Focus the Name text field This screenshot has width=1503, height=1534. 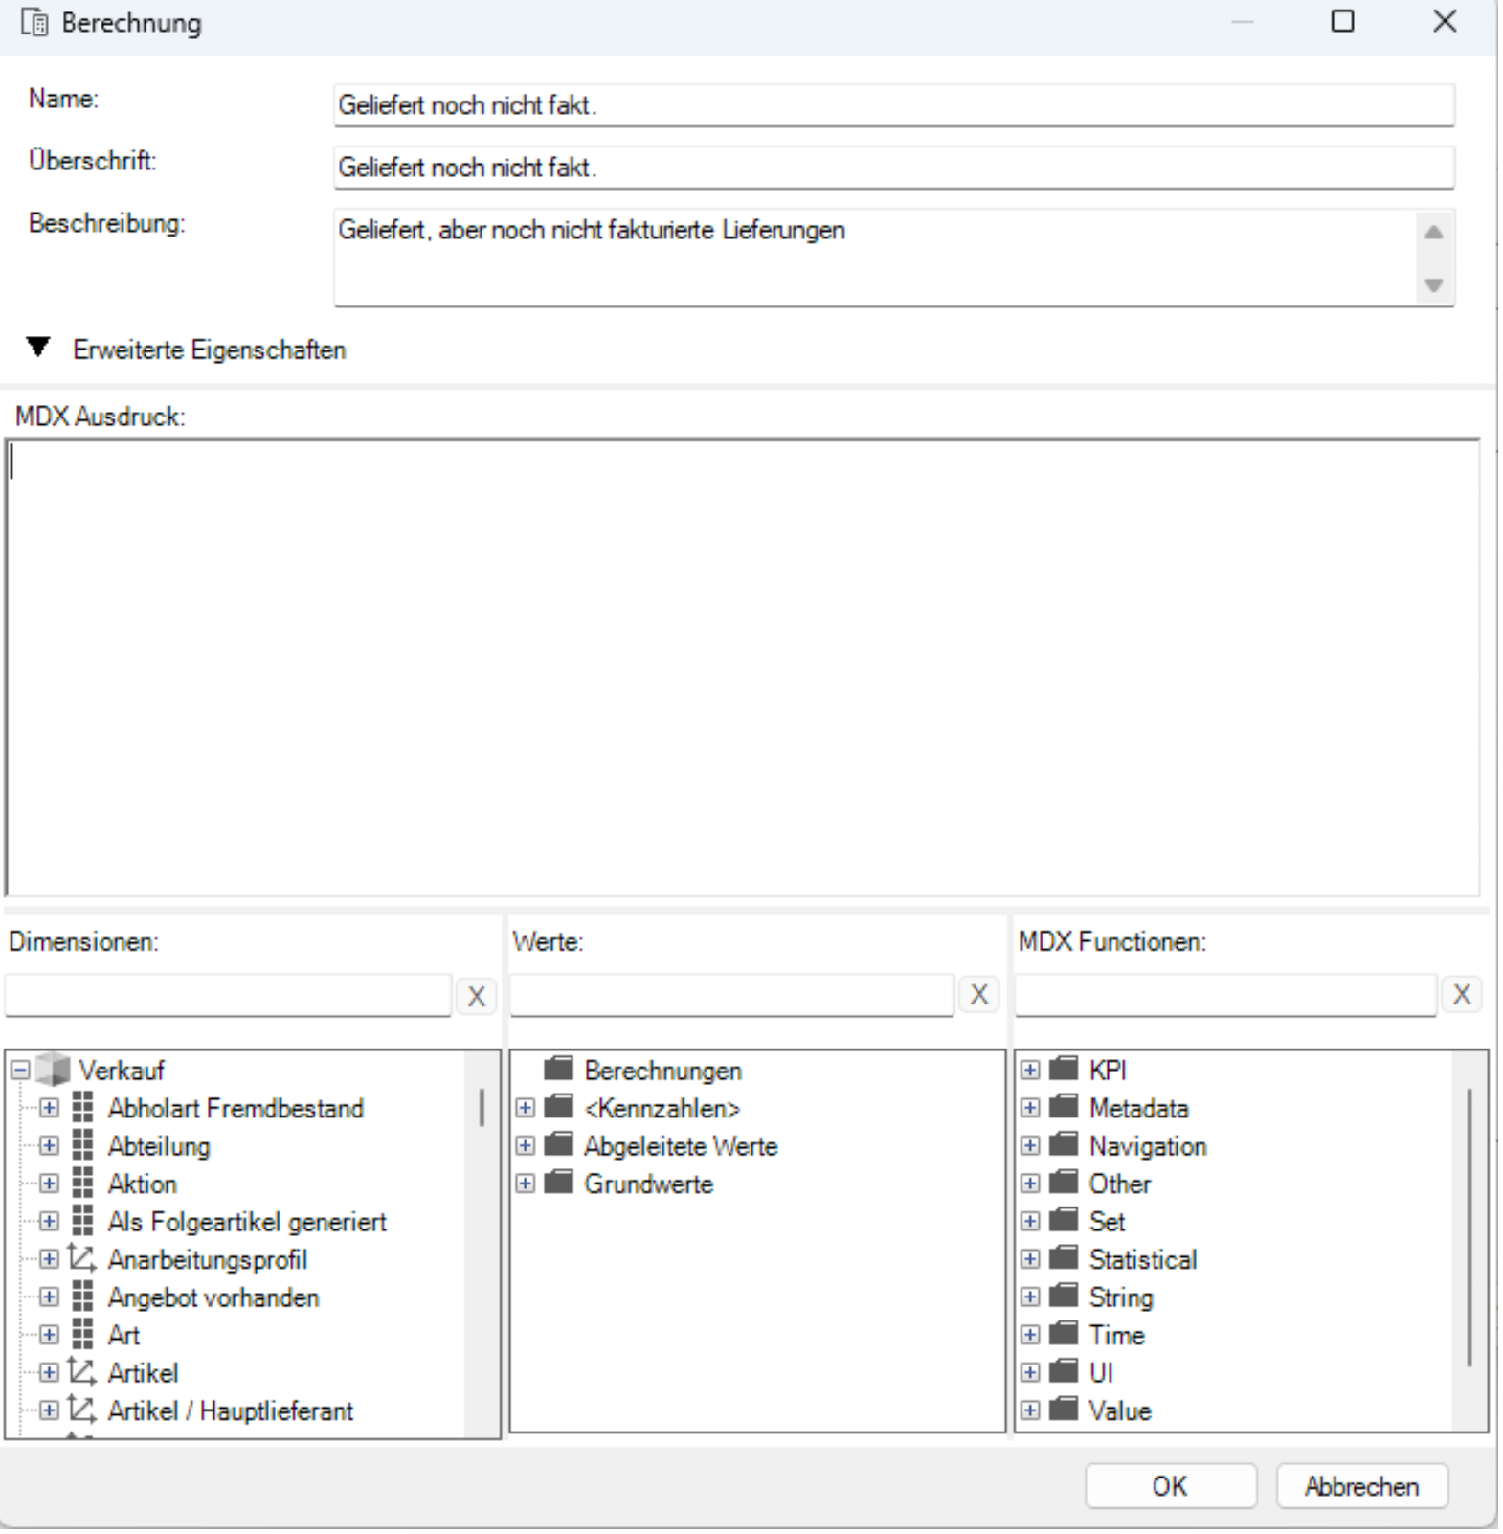point(894,104)
